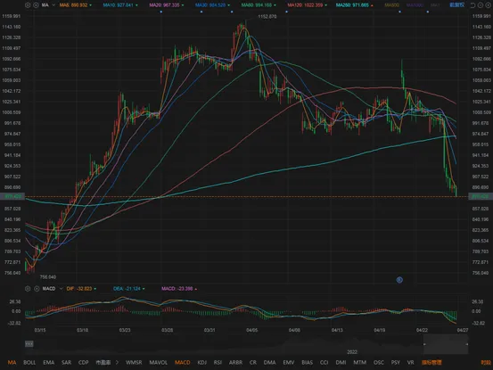Click the small button left of overview strip
Image resolution: width=493 pixels, height=370 pixels.
[x=29, y=344]
